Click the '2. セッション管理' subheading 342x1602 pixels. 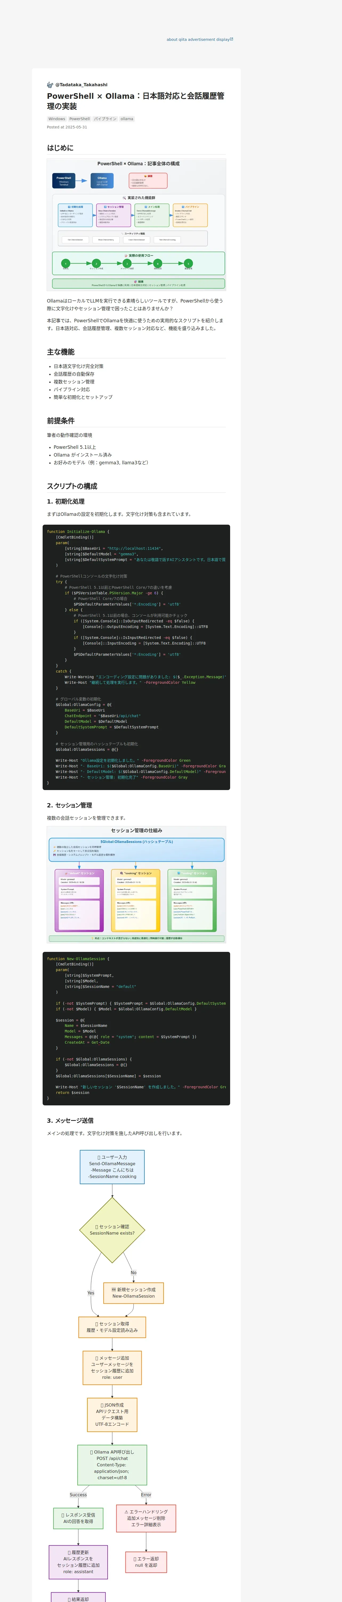pos(70,805)
